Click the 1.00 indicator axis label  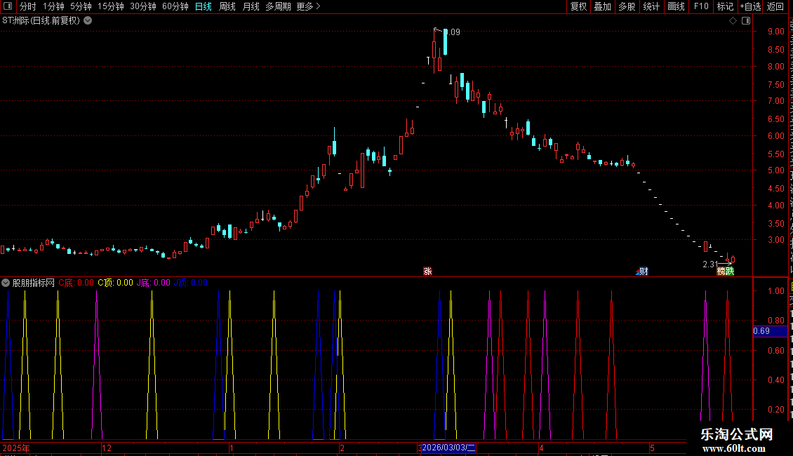tap(775, 290)
